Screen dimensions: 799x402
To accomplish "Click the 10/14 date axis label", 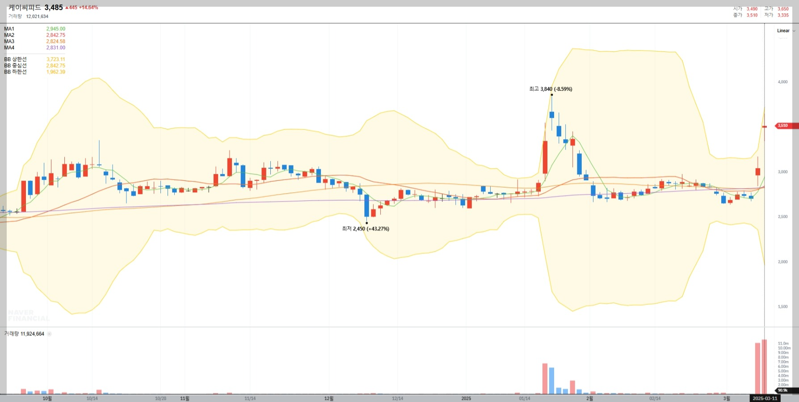I will coord(92,398).
